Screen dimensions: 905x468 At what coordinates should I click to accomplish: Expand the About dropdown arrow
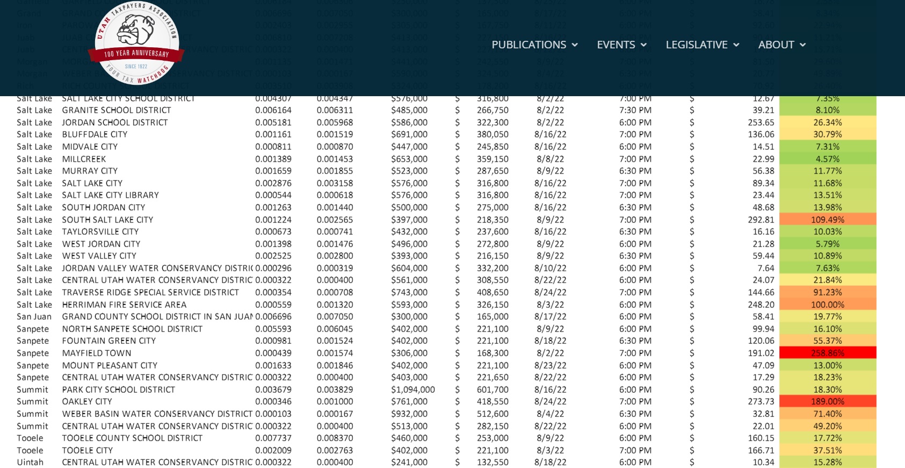(803, 45)
